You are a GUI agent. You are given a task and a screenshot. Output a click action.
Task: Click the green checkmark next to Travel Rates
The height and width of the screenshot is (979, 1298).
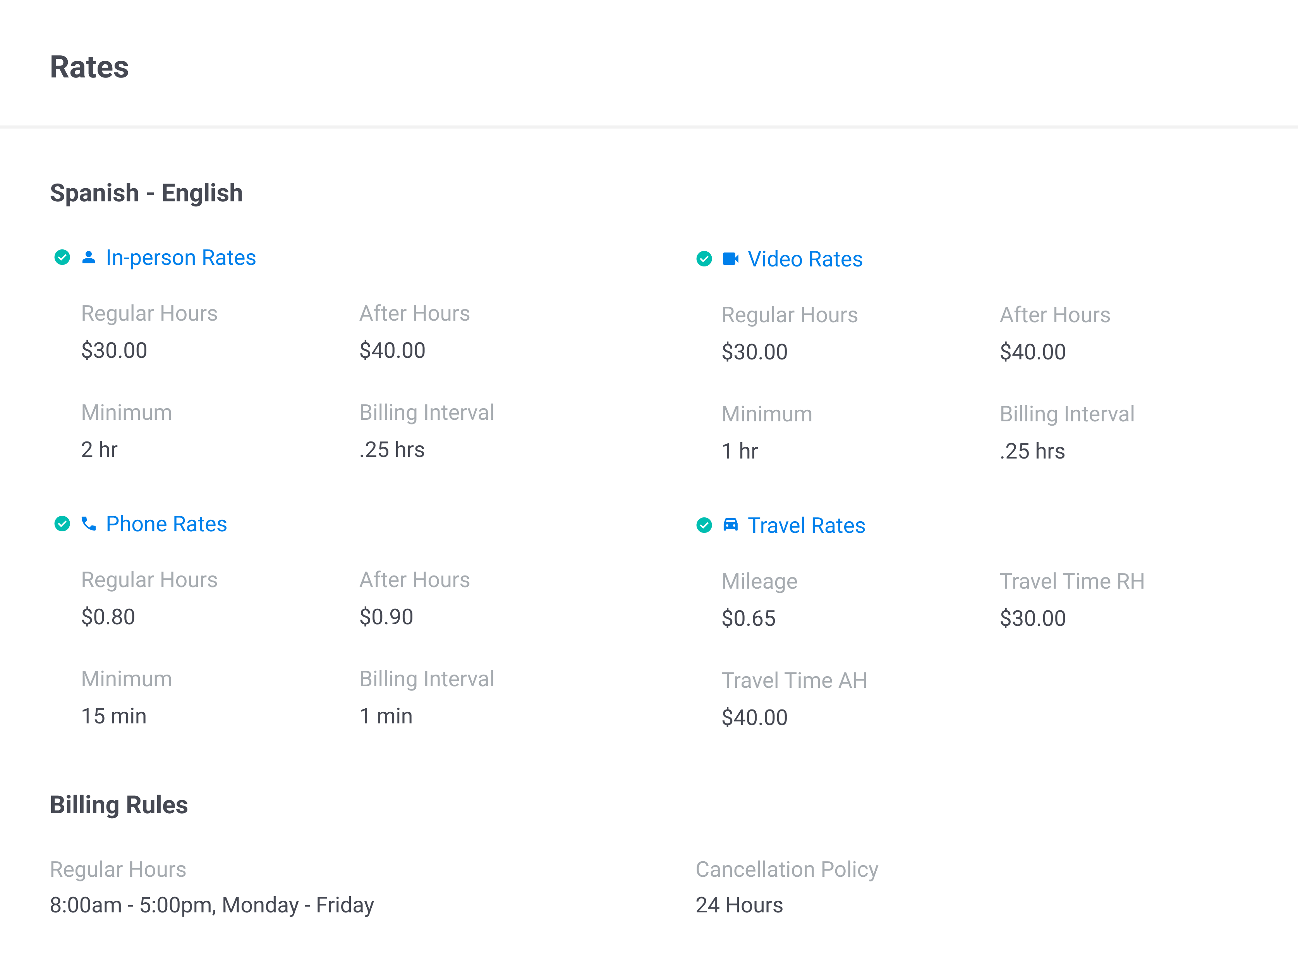704,525
